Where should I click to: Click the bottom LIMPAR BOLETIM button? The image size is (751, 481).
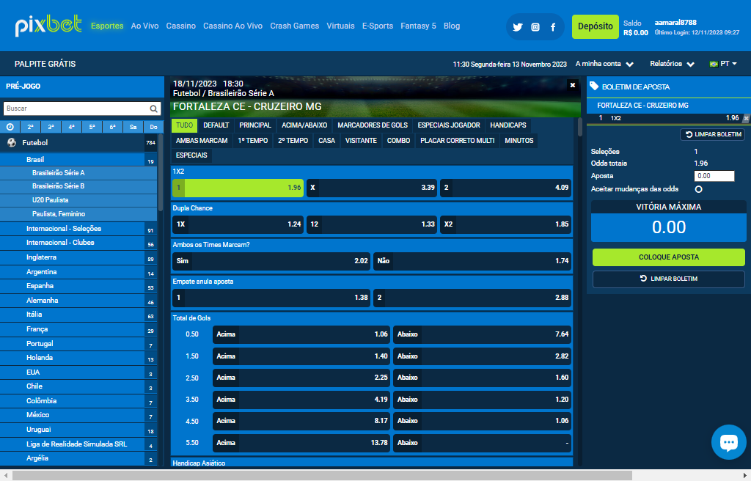[x=669, y=279]
